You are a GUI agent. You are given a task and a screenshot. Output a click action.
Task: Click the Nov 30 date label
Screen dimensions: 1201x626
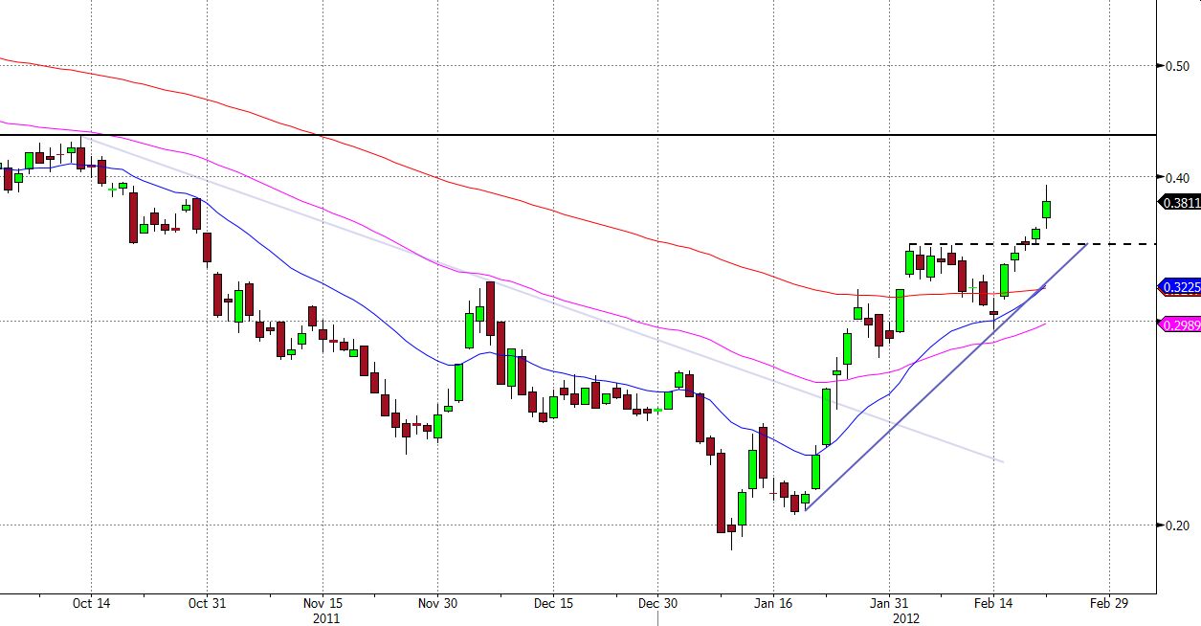pyautogui.click(x=436, y=603)
